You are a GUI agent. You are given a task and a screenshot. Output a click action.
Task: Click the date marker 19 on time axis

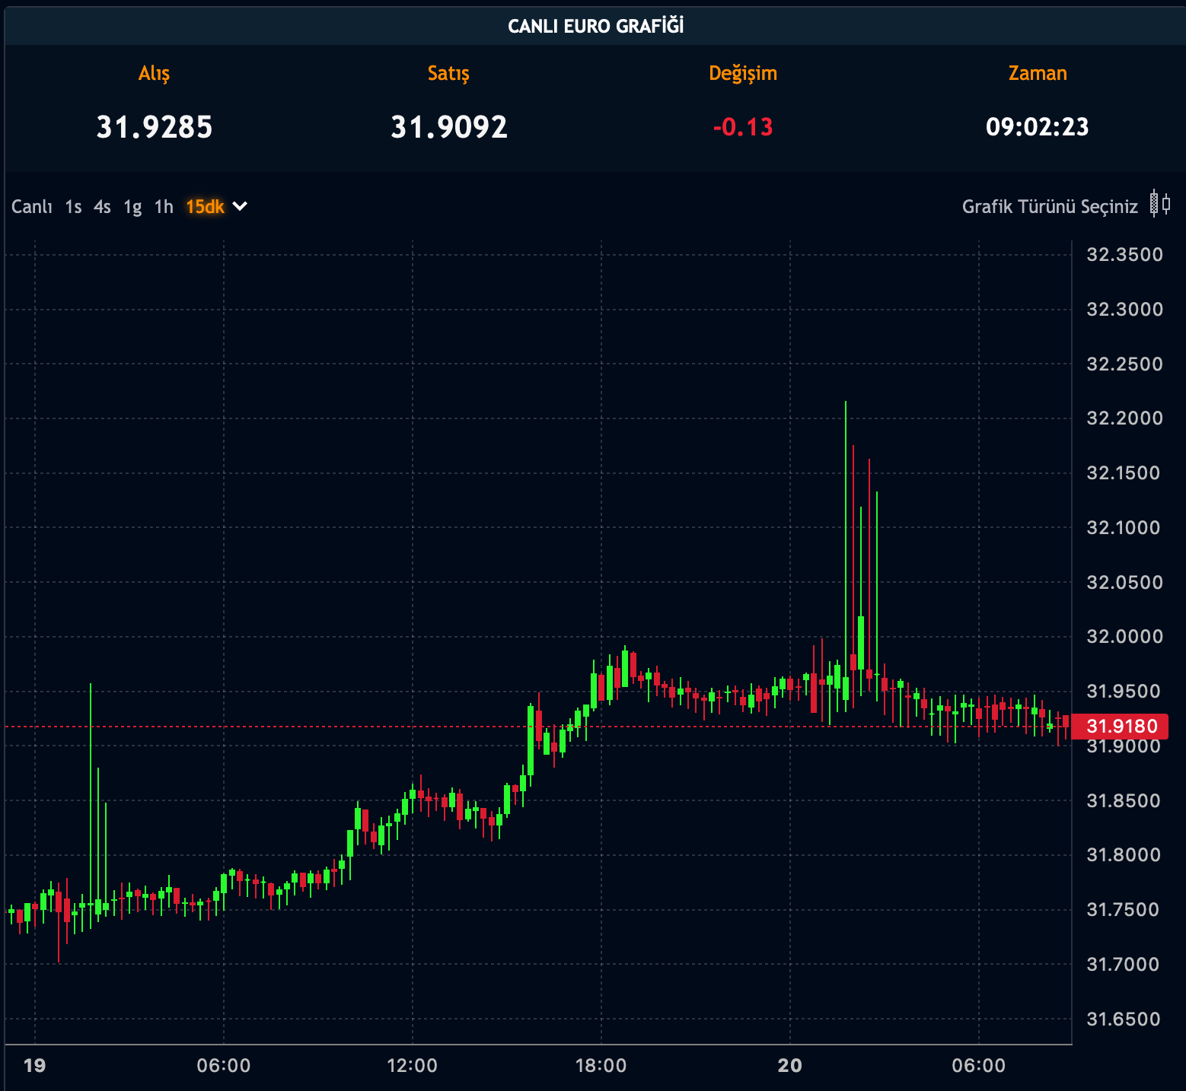35,1065
